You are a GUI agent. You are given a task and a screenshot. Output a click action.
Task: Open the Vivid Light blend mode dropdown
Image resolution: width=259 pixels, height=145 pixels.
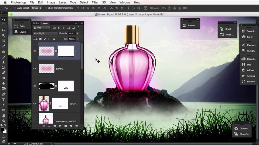(45, 33)
